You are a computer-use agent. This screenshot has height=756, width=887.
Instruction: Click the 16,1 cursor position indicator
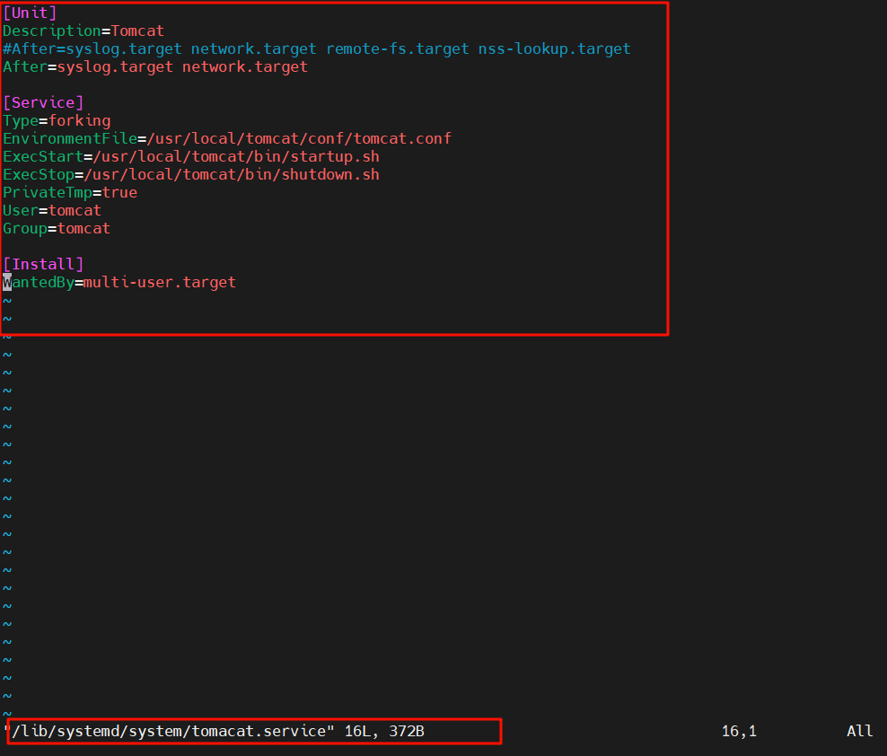pos(739,731)
